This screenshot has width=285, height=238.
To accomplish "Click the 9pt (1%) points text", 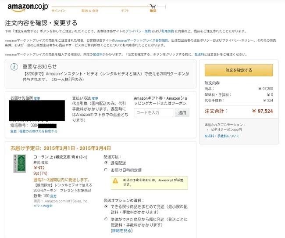I will [x=40, y=173].
